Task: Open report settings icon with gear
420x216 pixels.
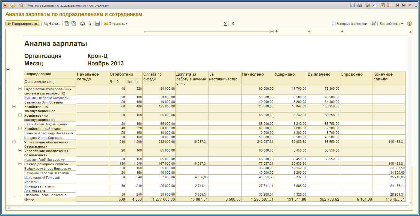Action: 373,24
